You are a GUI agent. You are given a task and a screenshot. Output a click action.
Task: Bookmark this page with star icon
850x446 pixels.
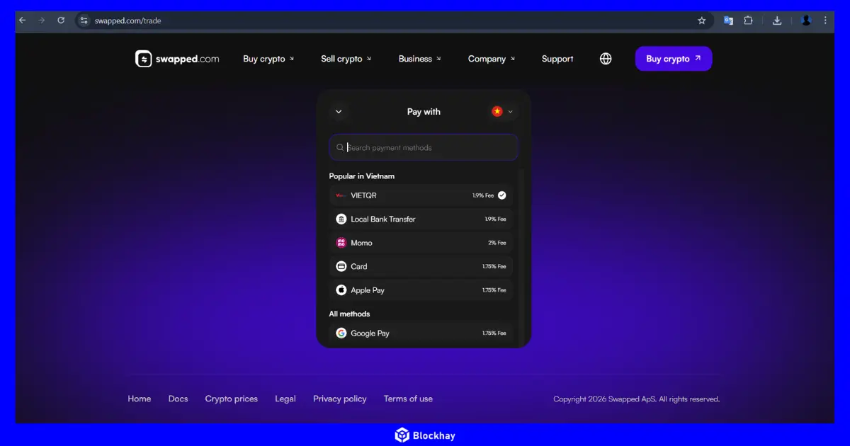point(702,21)
